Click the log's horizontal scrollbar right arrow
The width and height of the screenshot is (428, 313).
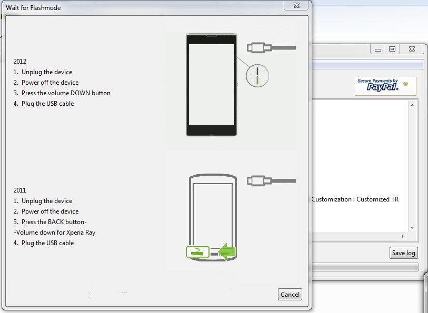[x=403, y=237]
